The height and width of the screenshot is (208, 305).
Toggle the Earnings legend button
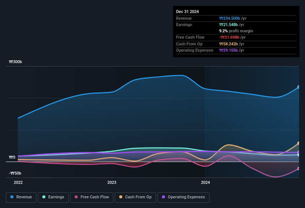(x=53, y=197)
